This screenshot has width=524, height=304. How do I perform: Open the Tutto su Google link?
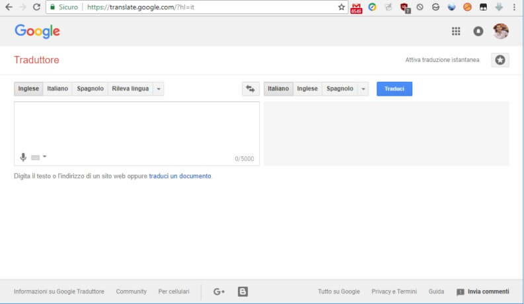(x=339, y=291)
